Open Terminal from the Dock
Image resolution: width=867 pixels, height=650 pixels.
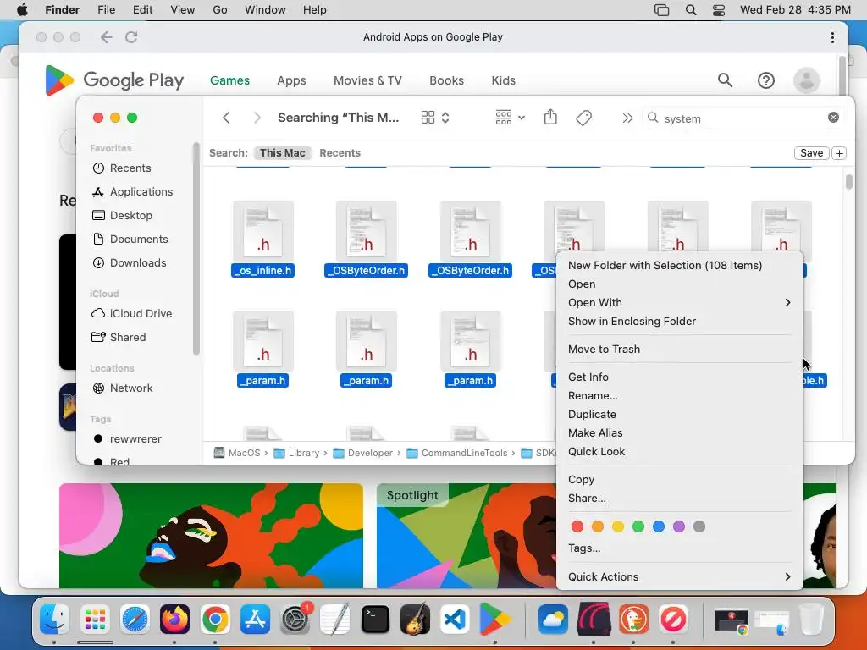click(375, 620)
